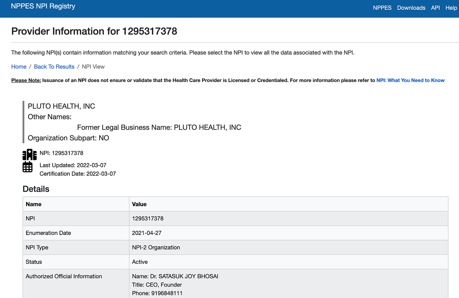
Task: Click the Title: CEO, Founder text
Action: [157, 285]
